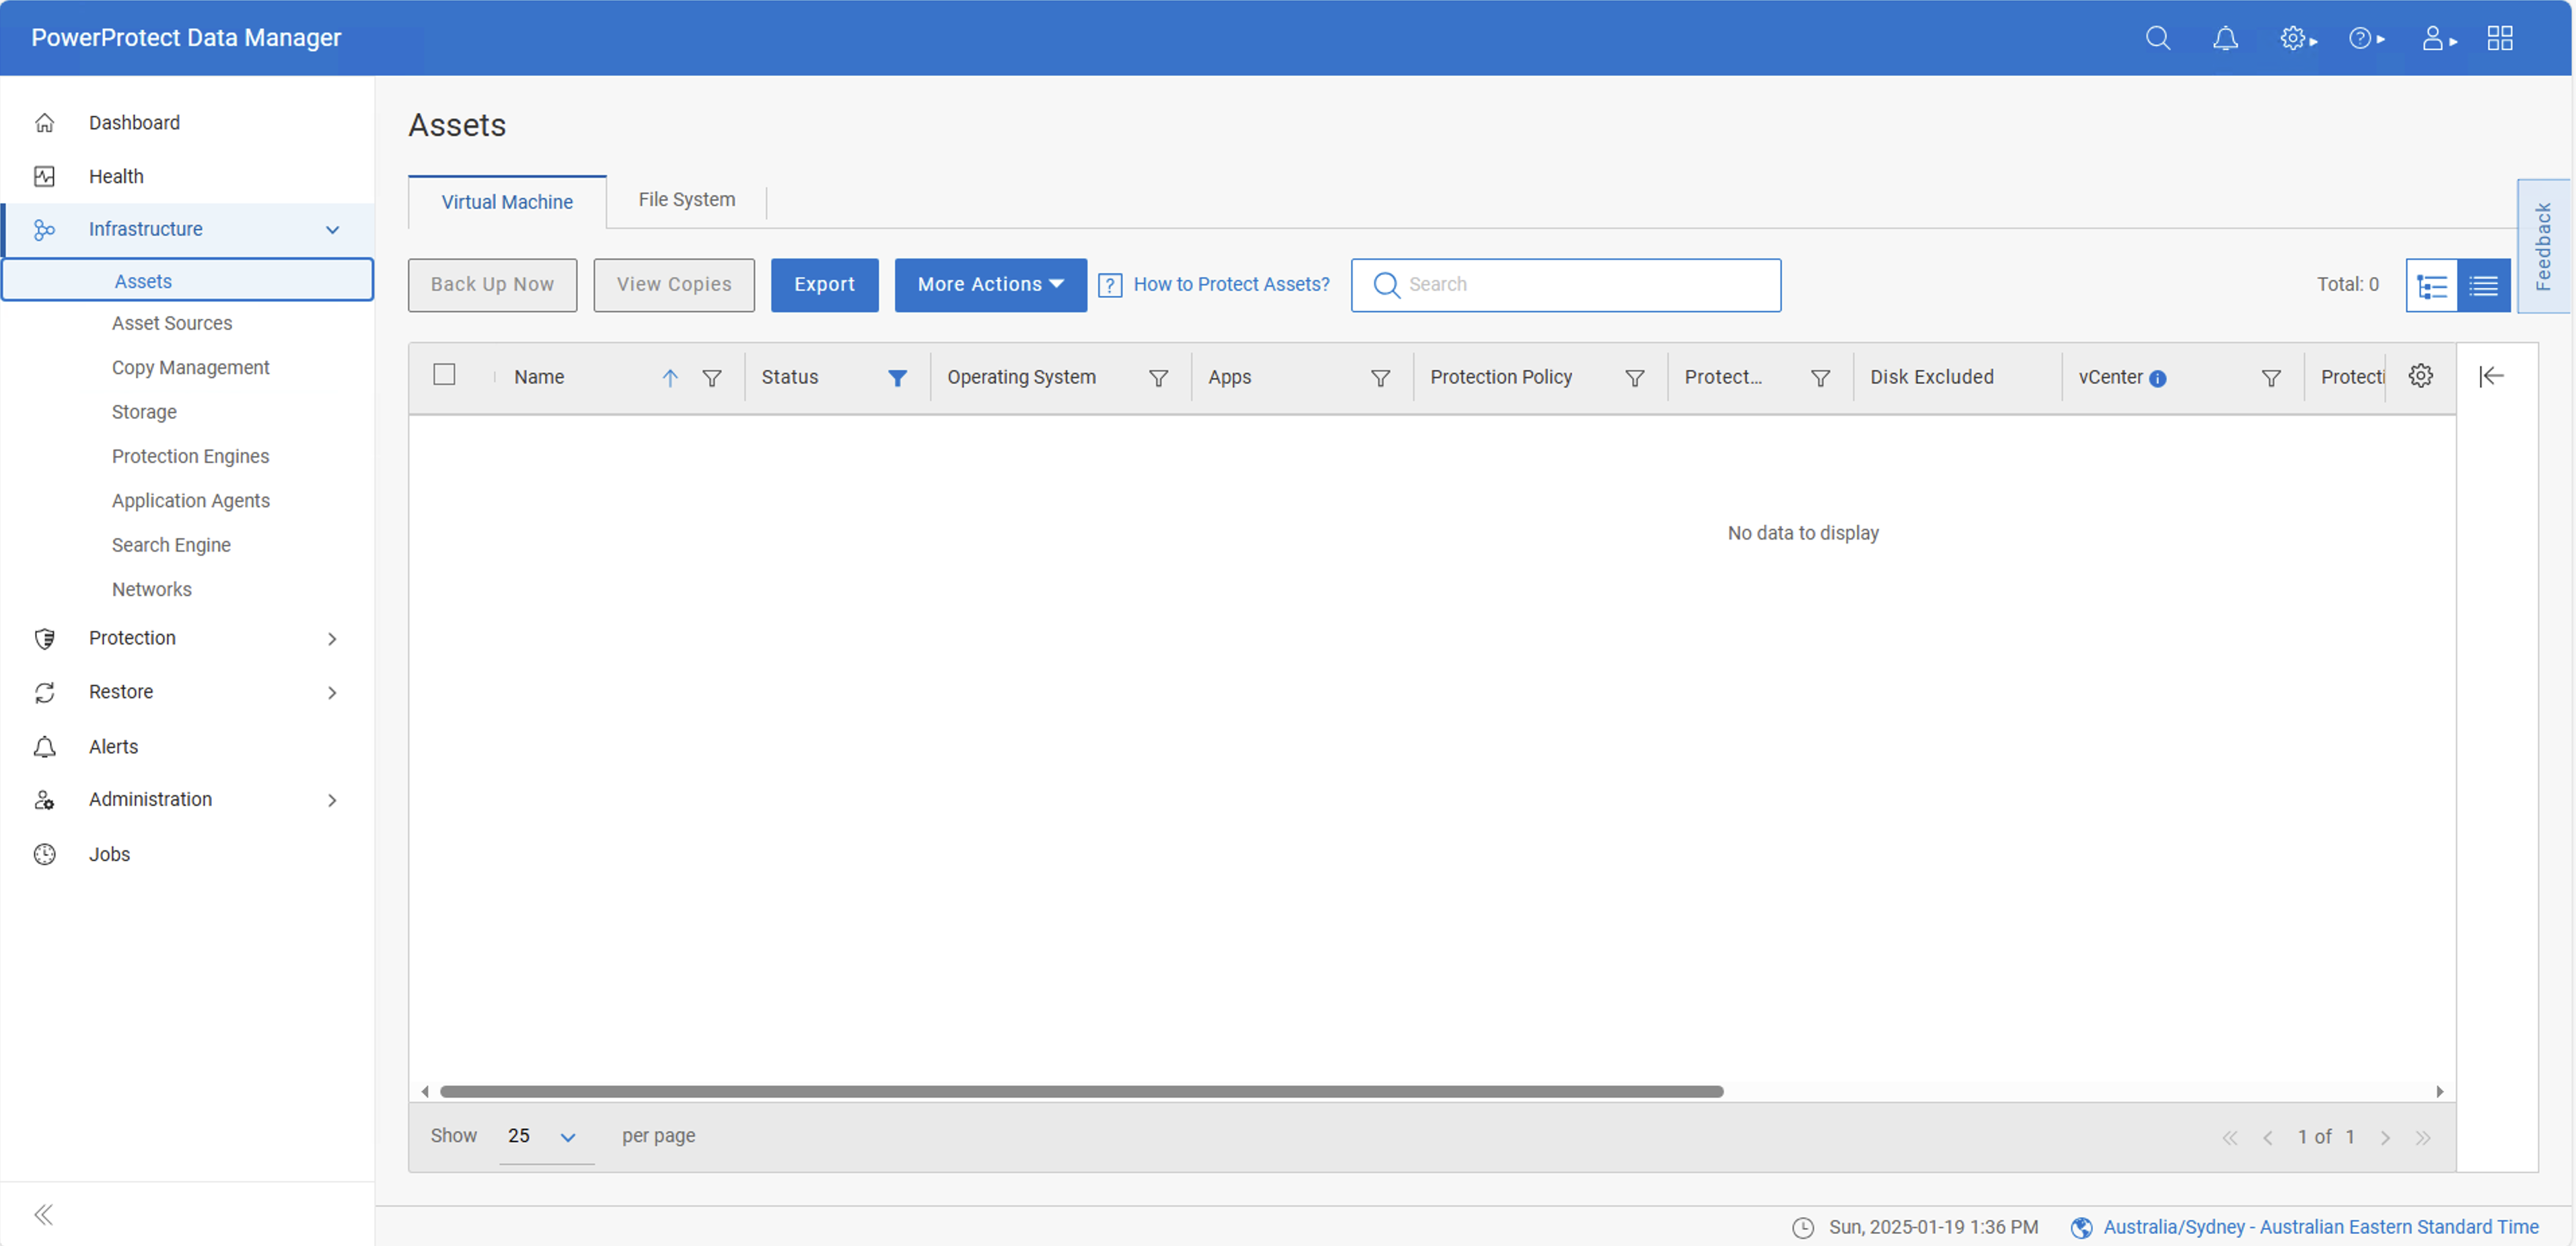Click the Protection shield icon sidebar
This screenshot has height=1246, width=2576.
click(44, 637)
